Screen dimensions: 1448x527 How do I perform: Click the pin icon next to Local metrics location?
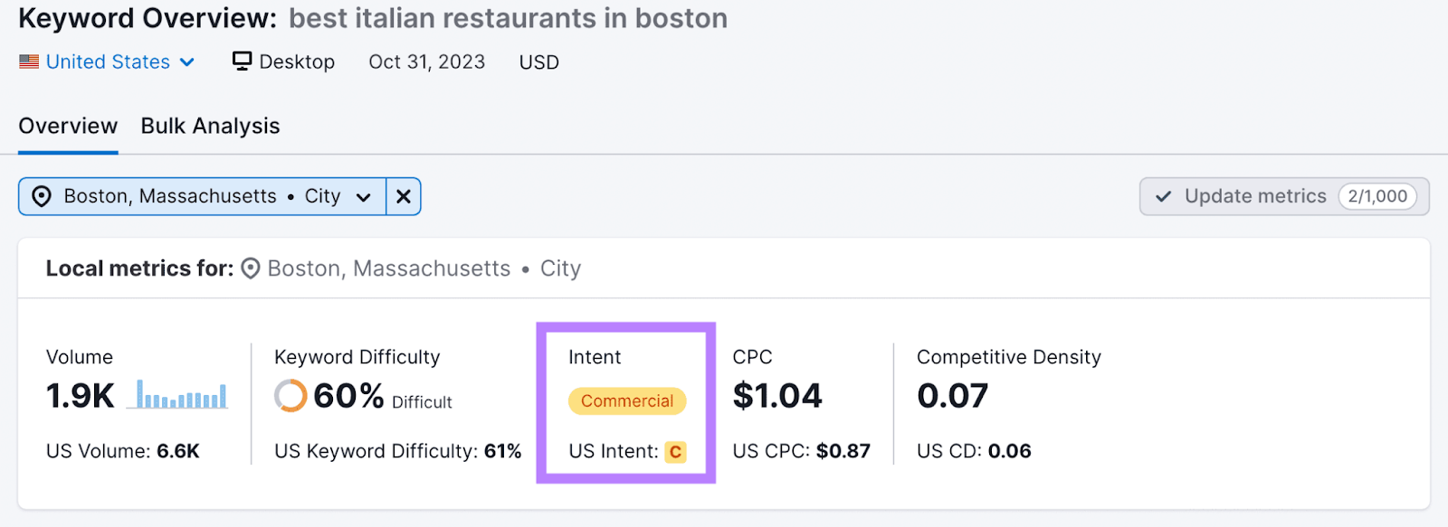pos(250,268)
